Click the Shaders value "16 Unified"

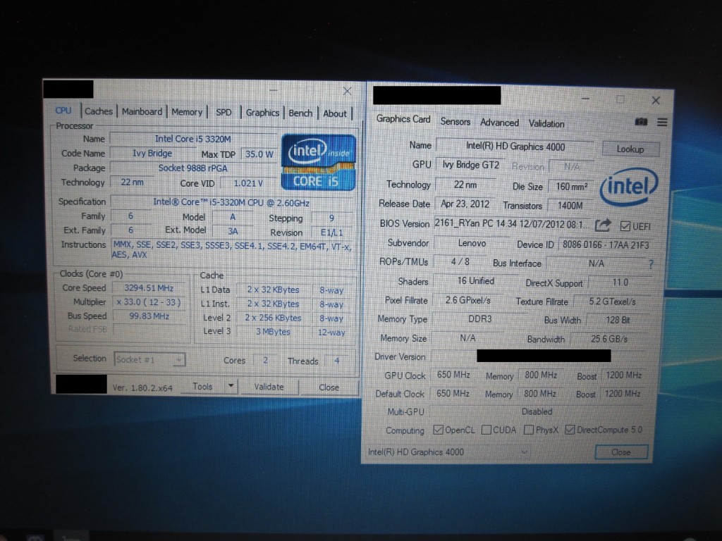coord(476,280)
